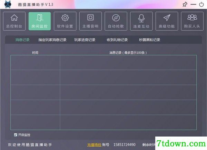Viewport: 207px width, 150px height.
Task: Click the 账号 label in status bar
Action: tap(106, 145)
